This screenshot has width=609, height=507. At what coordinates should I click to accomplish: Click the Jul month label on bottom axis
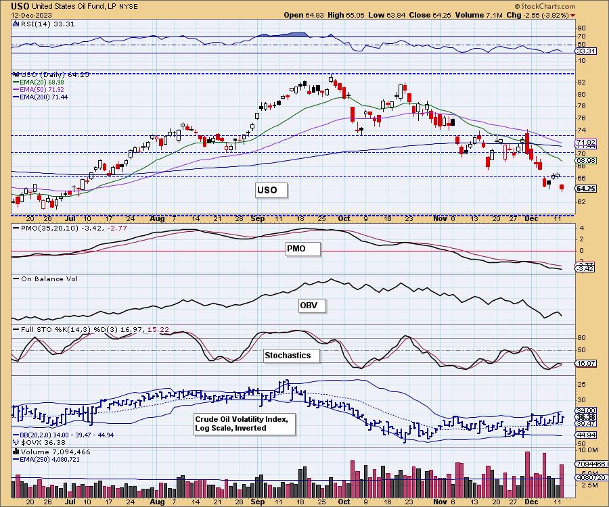pyautogui.click(x=70, y=502)
